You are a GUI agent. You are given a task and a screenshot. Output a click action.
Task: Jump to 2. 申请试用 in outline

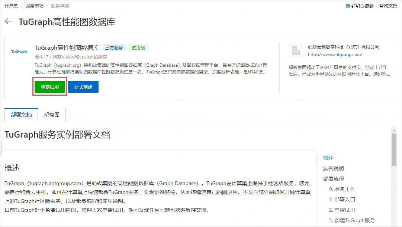tap(342, 210)
